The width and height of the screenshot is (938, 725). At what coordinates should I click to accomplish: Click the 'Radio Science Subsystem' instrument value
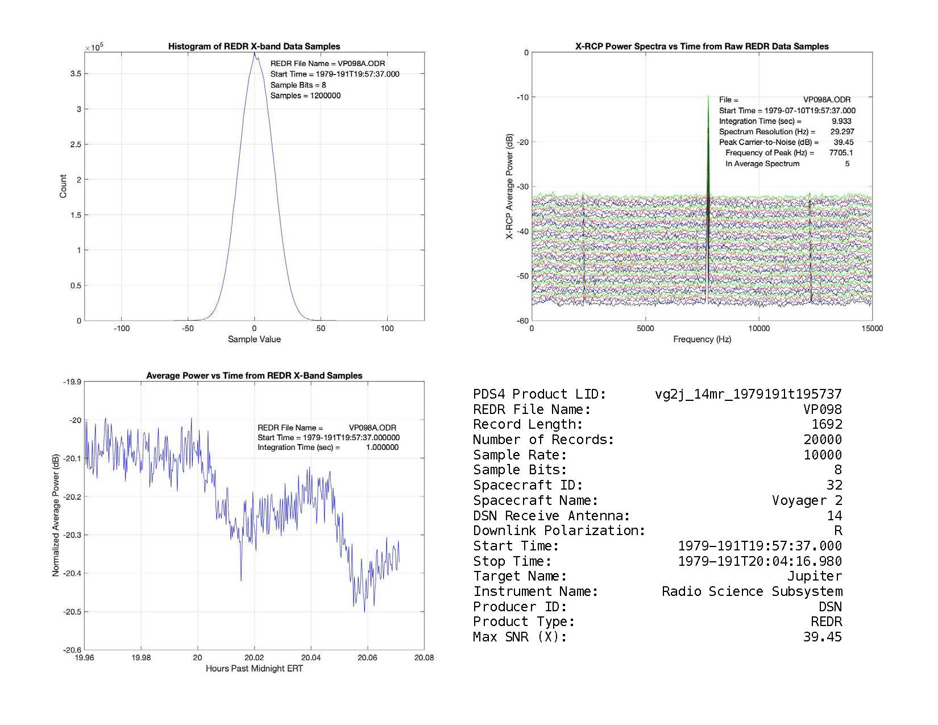point(752,591)
